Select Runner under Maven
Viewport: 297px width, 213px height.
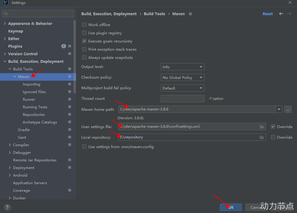pos(29,99)
